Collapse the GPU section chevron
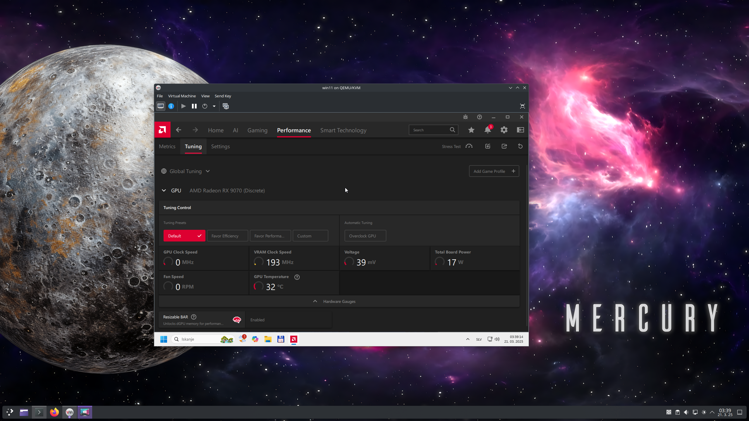Image resolution: width=749 pixels, height=421 pixels. coord(164,190)
